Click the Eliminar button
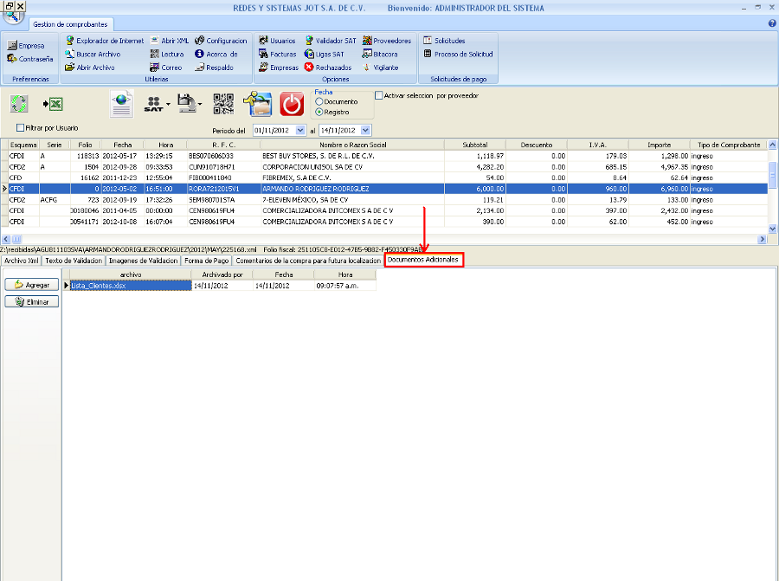779x581 pixels. (31, 301)
